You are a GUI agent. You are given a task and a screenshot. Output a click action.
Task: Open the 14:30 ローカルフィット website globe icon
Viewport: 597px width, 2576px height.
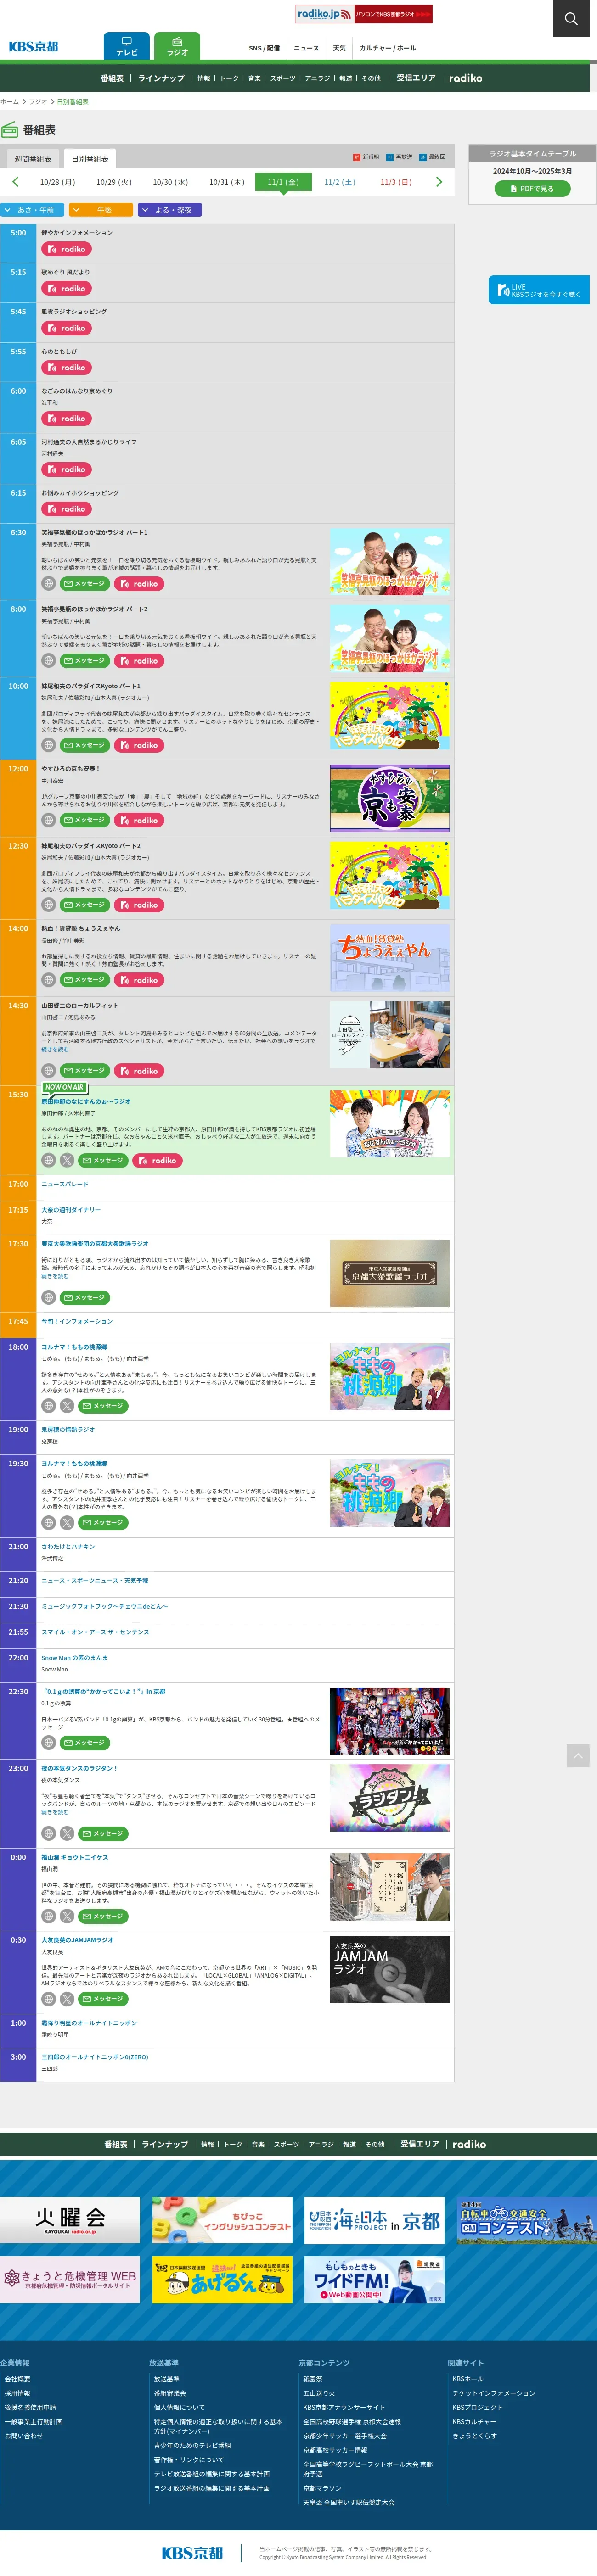[48, 1070]
